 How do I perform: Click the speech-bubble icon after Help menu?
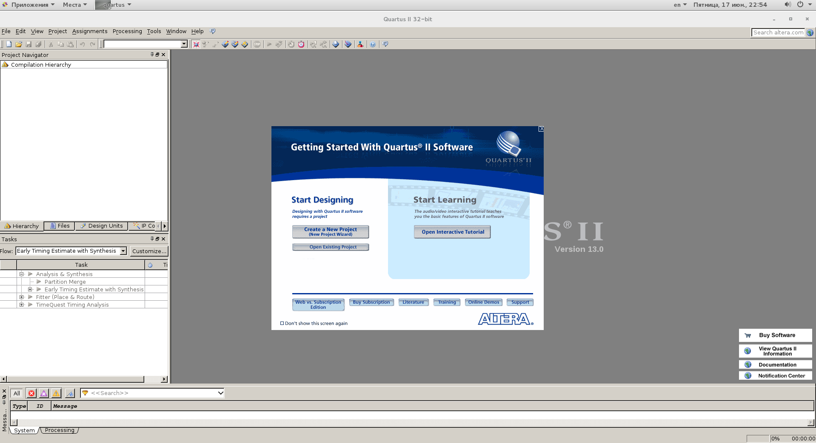[x=213, y=31]
